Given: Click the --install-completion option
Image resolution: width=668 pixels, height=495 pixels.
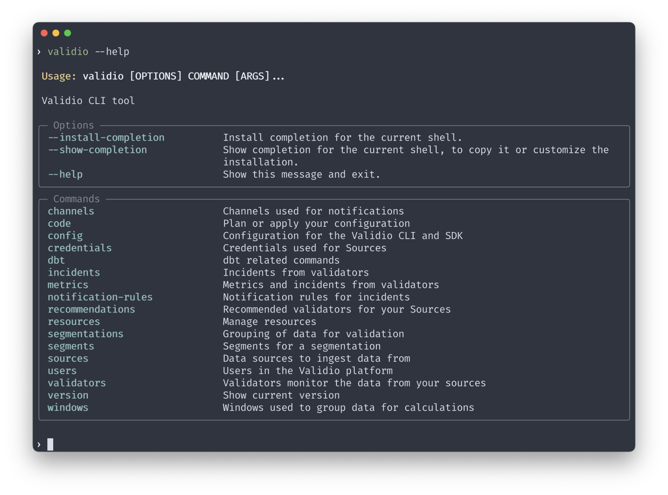Looking at the screenshot, I should click(106, 138).
